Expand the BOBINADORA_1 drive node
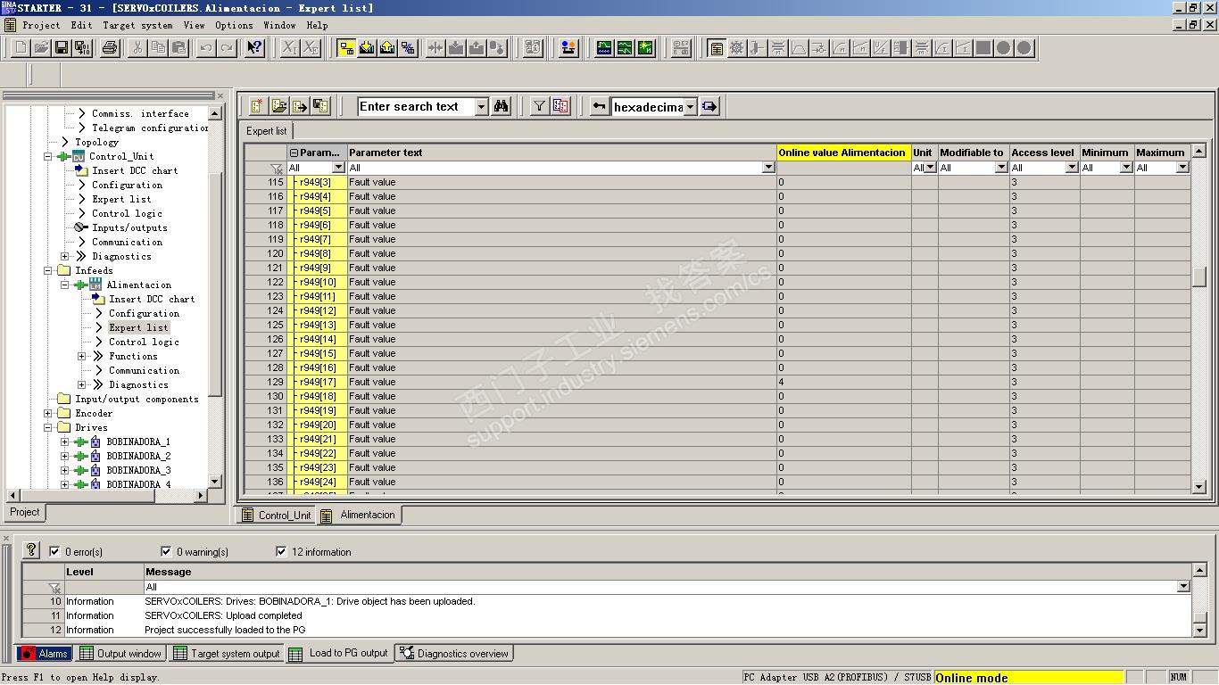This screenshot has height=685, width=1219. (x=64, y=442)
